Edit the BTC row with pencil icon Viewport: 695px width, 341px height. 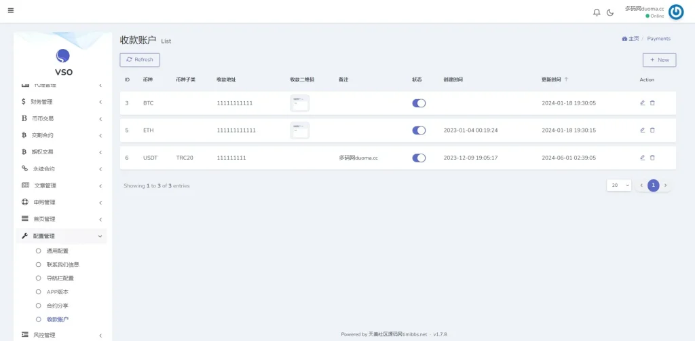click(x=642, y=103)
